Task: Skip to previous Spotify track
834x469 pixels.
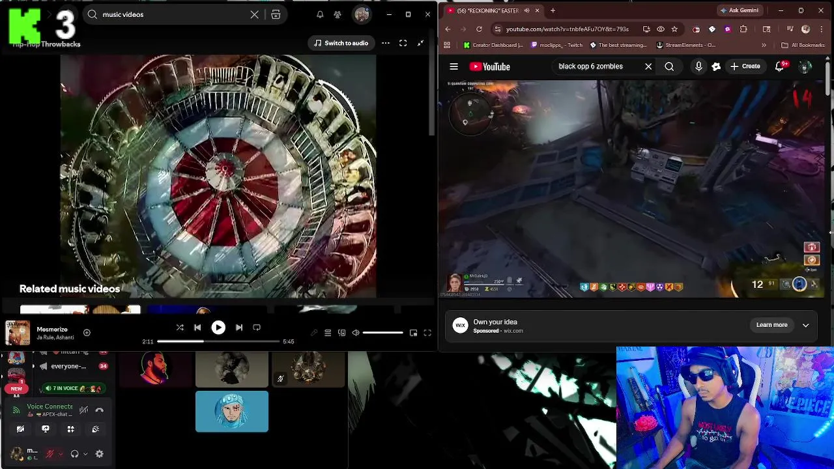Action: point(197,328)
